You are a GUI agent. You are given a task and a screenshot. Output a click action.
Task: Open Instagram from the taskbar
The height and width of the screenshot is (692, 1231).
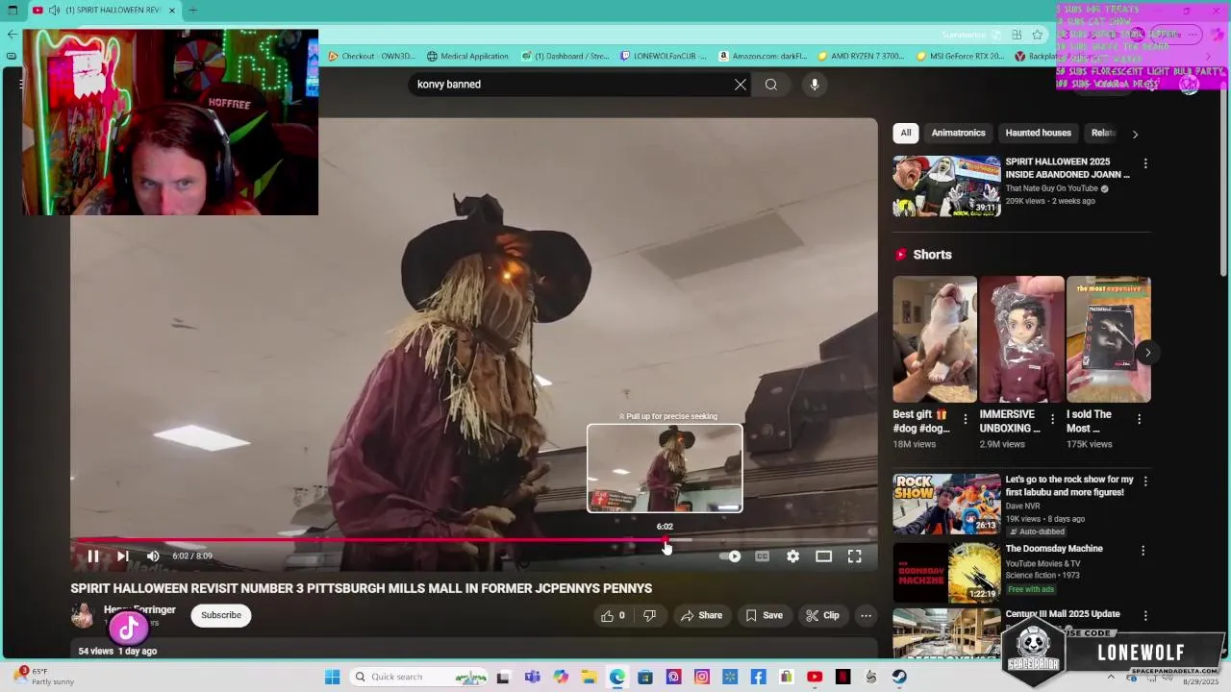[702, 677]
